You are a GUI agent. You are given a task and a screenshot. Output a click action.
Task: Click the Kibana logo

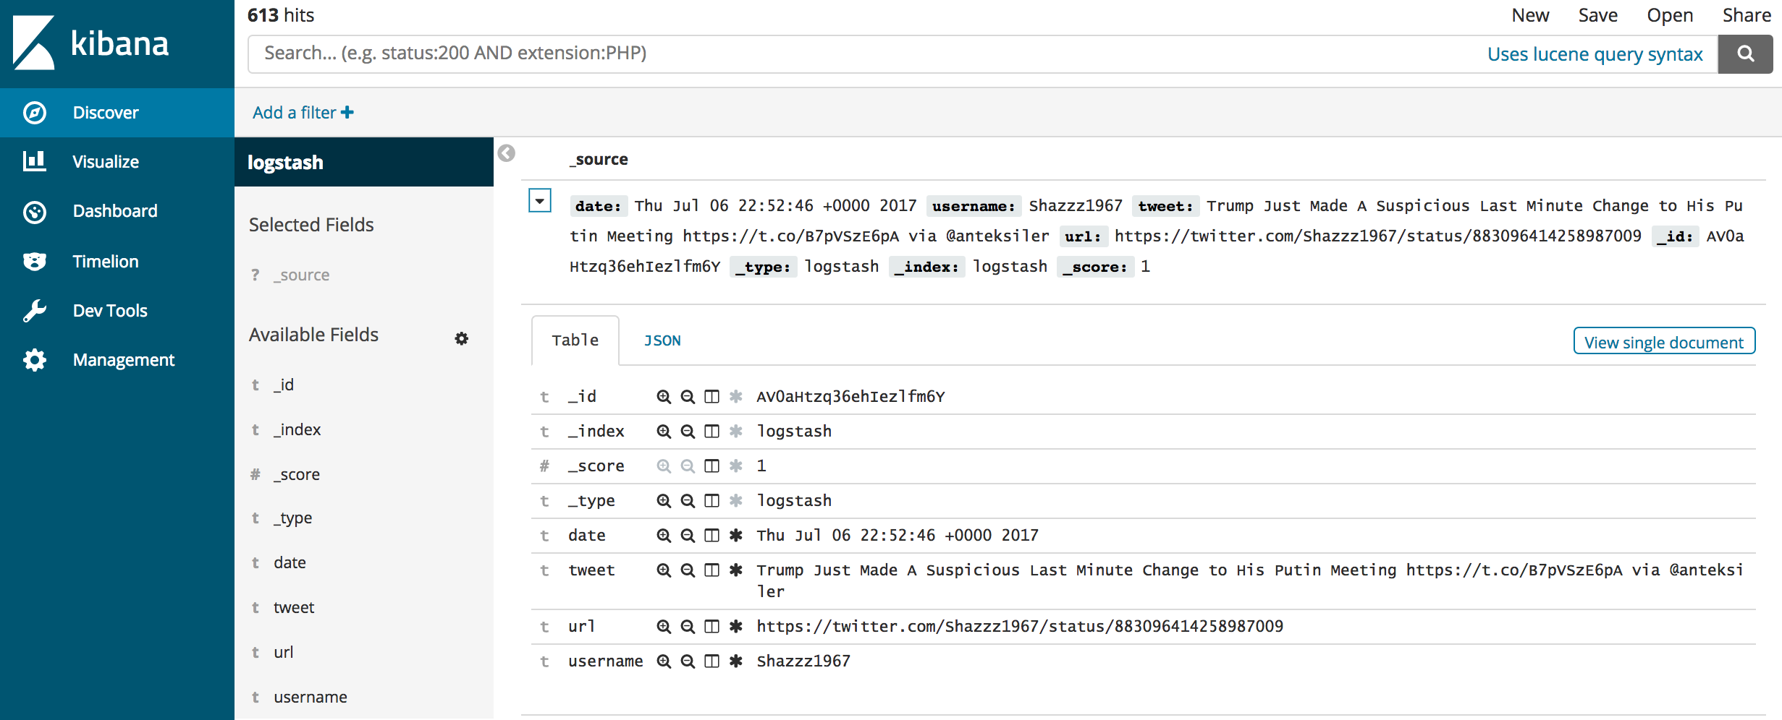point(91,43)
